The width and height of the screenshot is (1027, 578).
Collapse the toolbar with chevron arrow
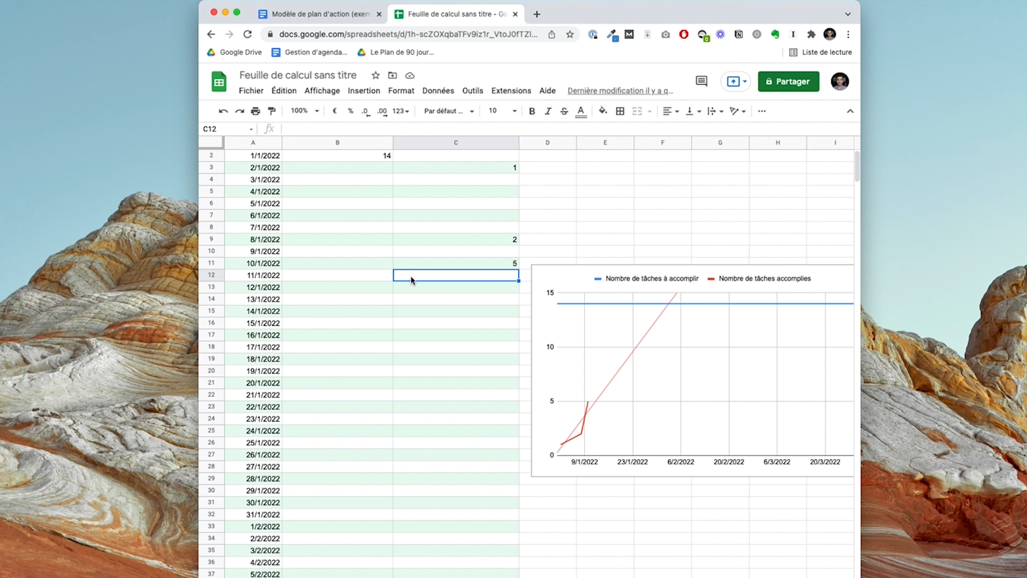850,111
